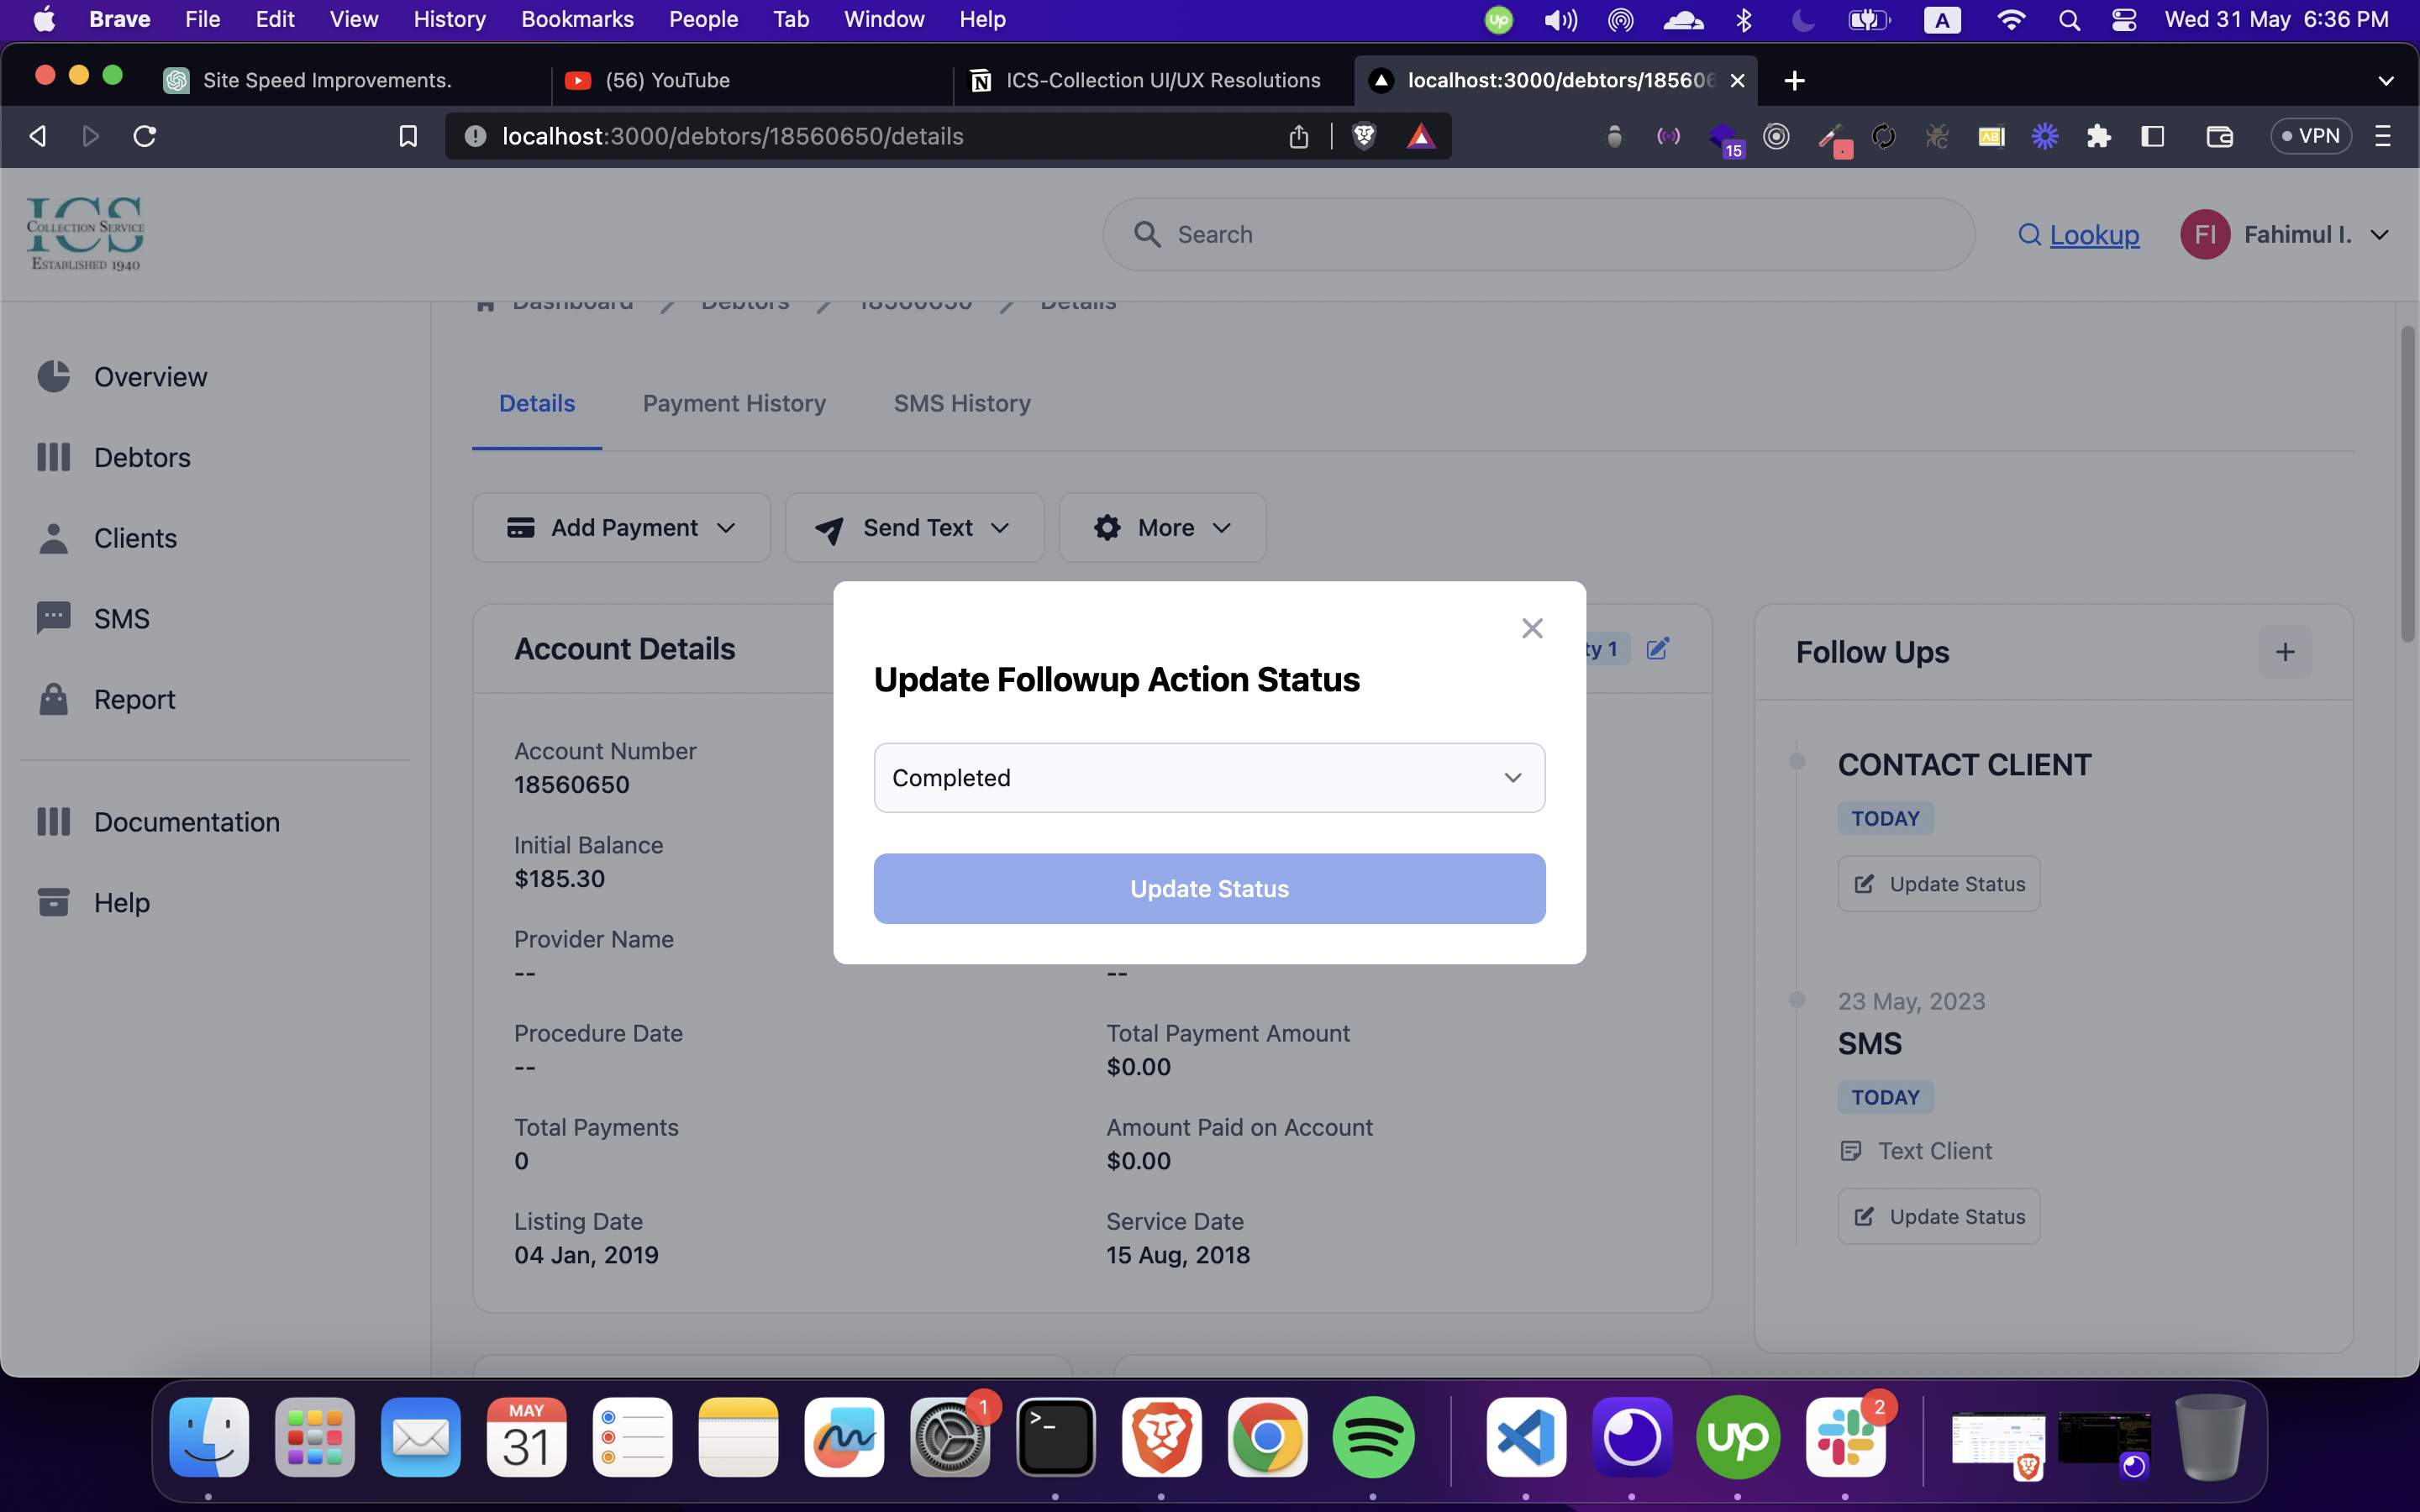Toggle the browser sidebar panel button

pyautogui.click(x=2152, y=136)
